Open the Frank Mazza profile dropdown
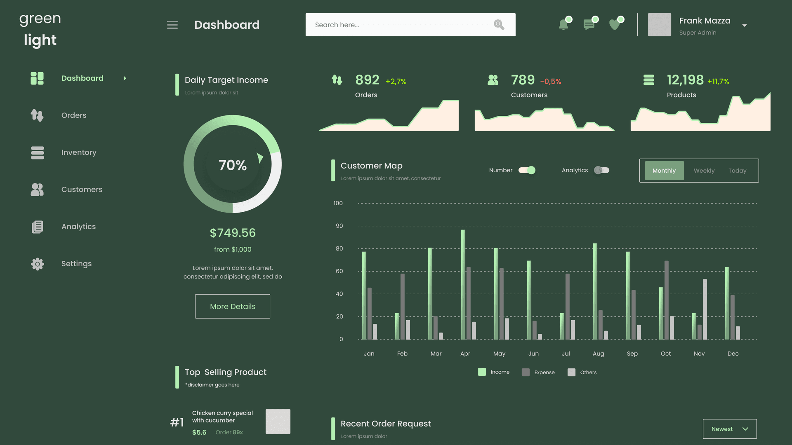This screenshot has width=792, height=445. [745, 26]
